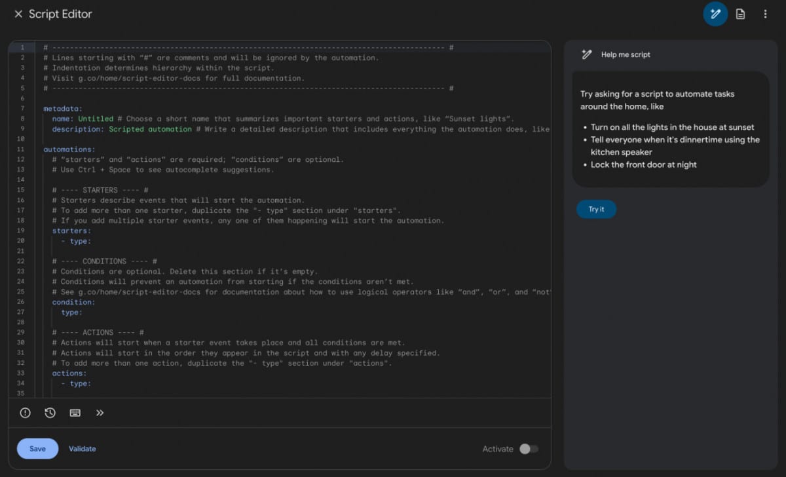Show keyboard shortcuts help

click(x=75, y=413)
